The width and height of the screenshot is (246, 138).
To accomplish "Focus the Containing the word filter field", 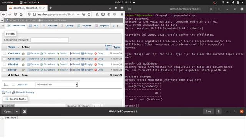I will (50, 40).
